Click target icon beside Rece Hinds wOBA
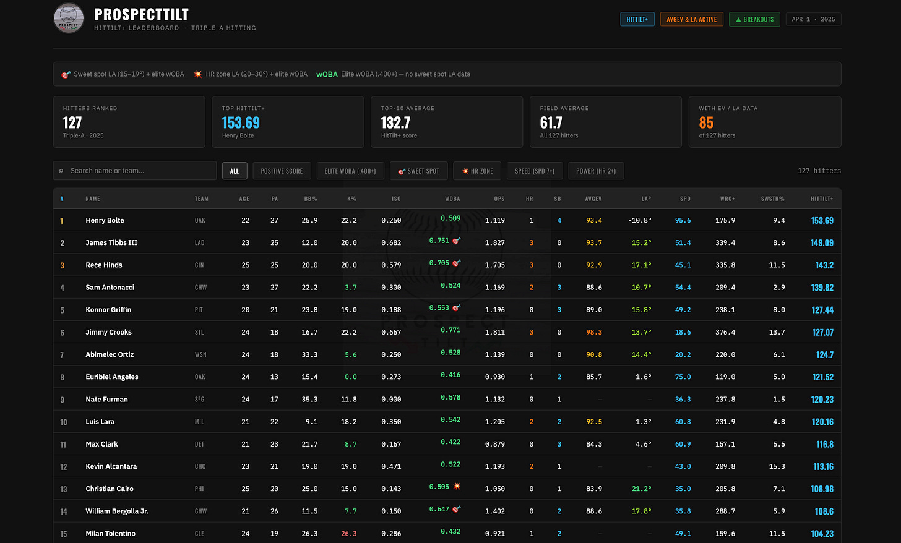The image size is (901, 543). point(457,263)
